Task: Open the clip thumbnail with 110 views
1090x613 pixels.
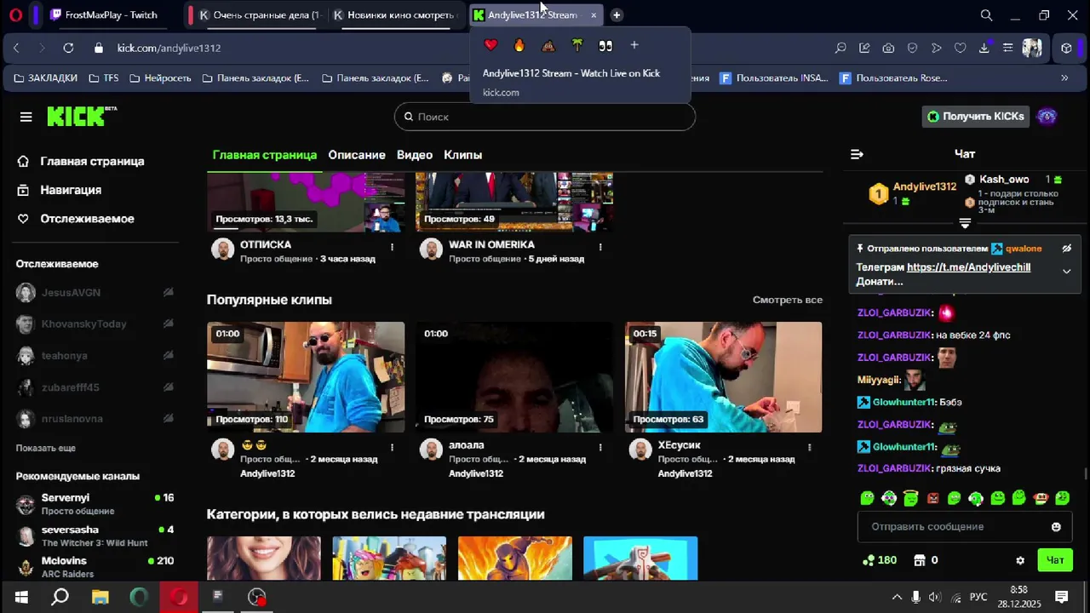Action: [x=306, y=377]
